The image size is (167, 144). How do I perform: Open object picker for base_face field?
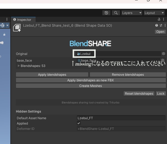tap(163, 60)
